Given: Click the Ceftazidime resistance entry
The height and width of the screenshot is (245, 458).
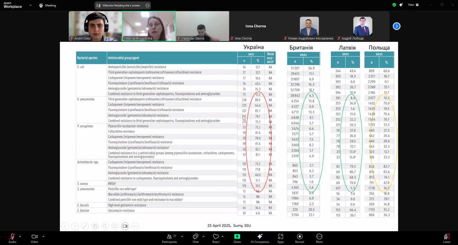Looking at the screenshot, I should point(122,131).
